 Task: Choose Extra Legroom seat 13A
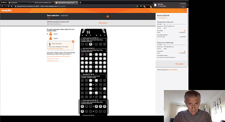pos(82,111)
